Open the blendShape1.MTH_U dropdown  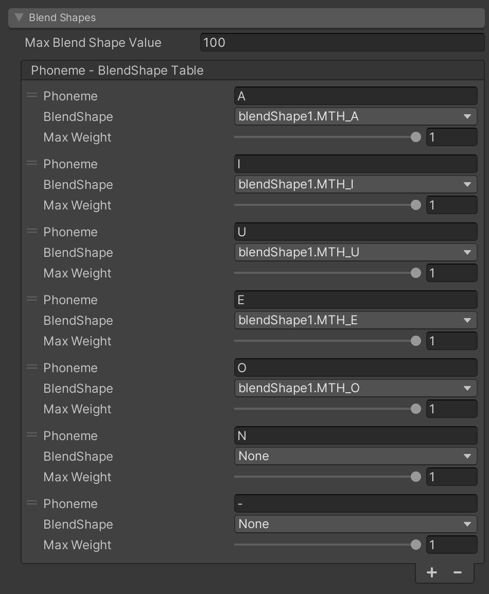pos(355,252)
